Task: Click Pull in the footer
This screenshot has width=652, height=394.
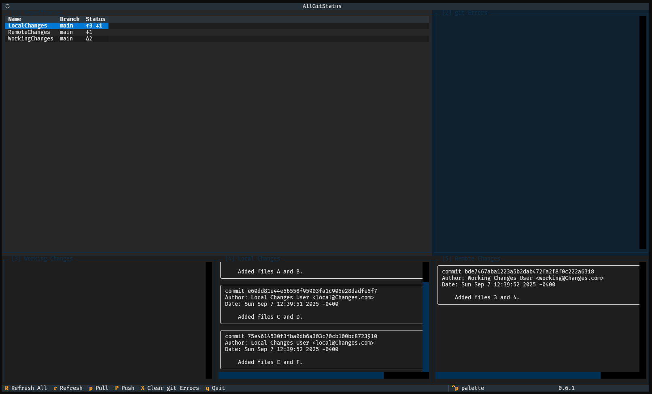Action: click(x=99, y=388)
